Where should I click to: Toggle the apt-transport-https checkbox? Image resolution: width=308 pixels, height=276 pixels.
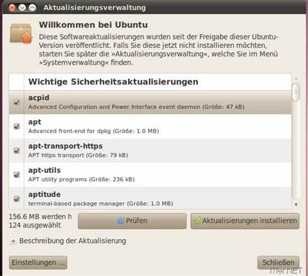click(x=17, y=150)
